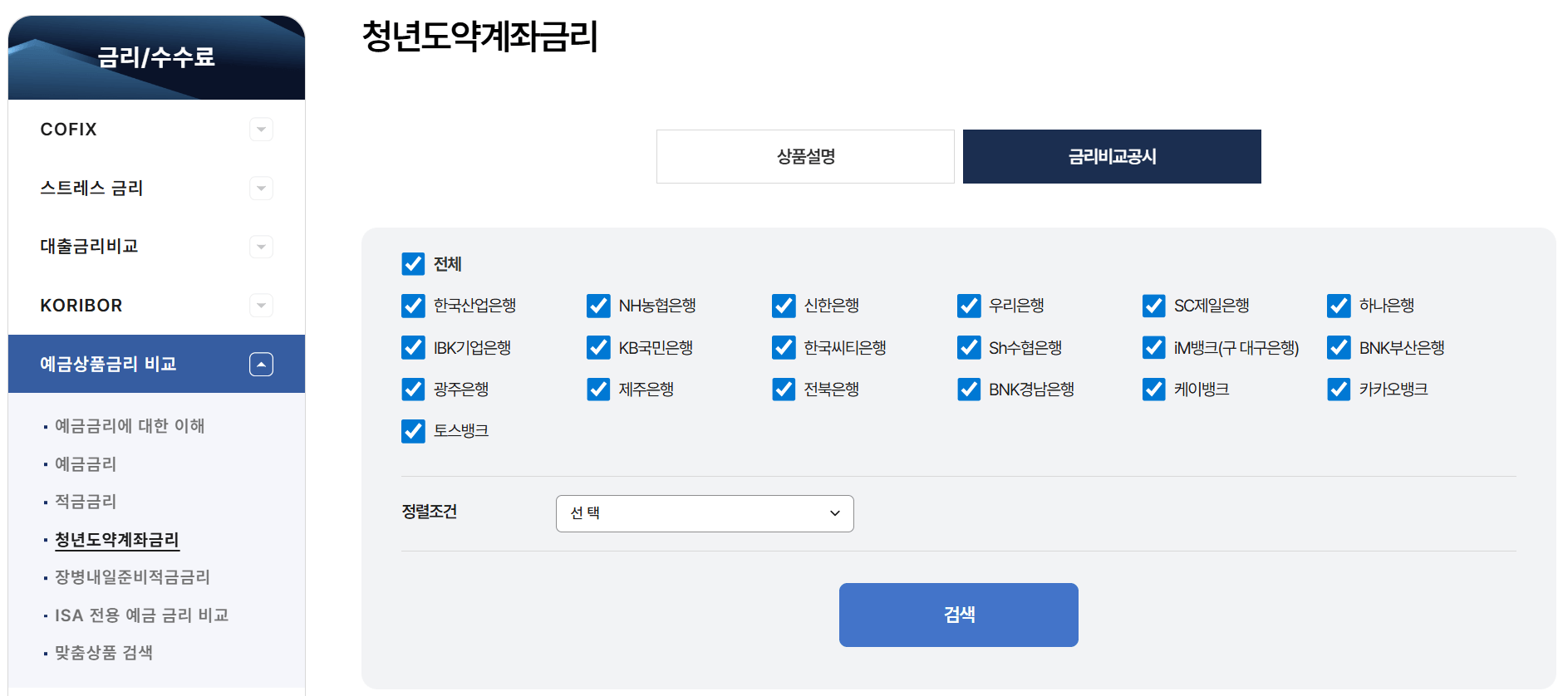Open the 장병내일준비적금금리 submenu link

tap(133, 577)
